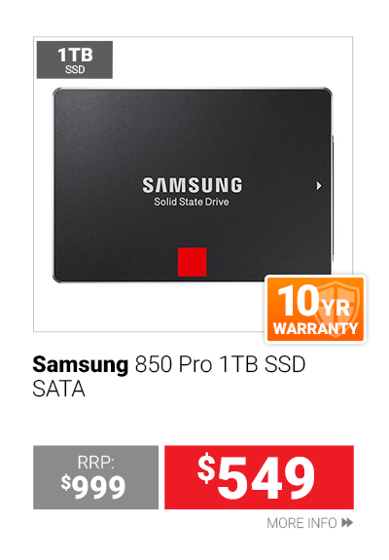Click the Solid State Drive text on drive
This screenshot has width=389, height=560.
[192, 202]
